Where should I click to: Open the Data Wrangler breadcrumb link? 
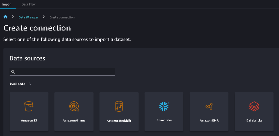28,17
